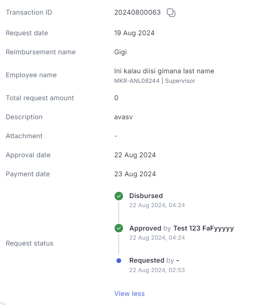Select transaction ID number 20240800063

(x=137, y=12)
